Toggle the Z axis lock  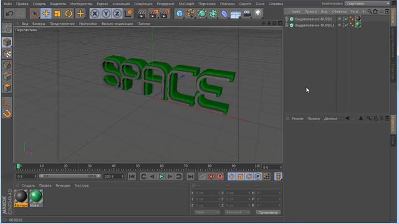tap(117, 14)
